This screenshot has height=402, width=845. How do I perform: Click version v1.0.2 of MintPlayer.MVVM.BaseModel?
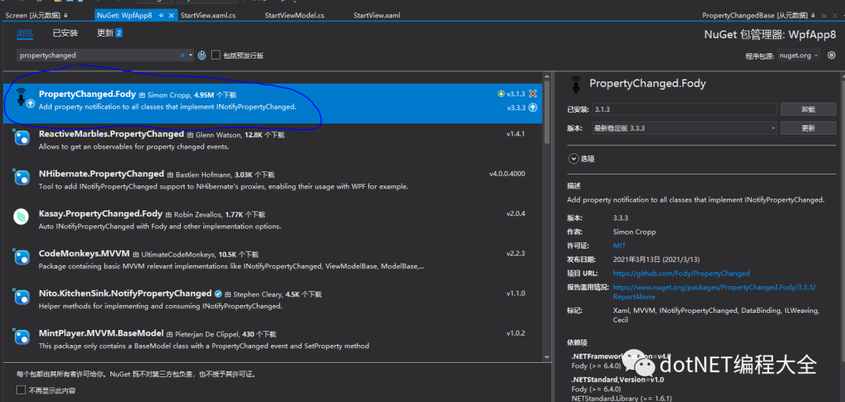(x=515, y=333)
